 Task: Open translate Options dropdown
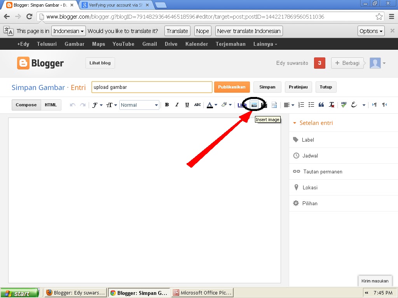coord(371,31)
